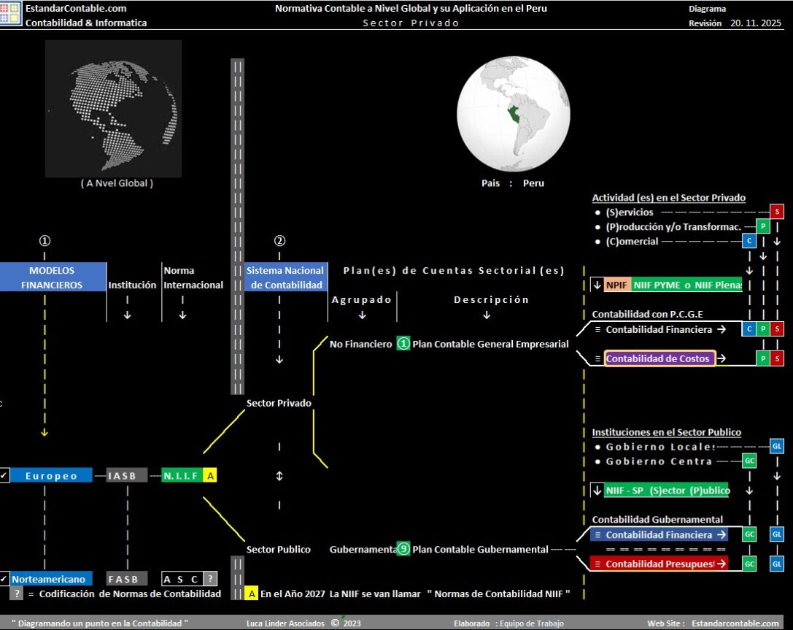Image resolution: width=793 pixels, height=630 pixels.
Task: Toggle the checkmark box beside Norteamericano
Action: tap(4, 579)
